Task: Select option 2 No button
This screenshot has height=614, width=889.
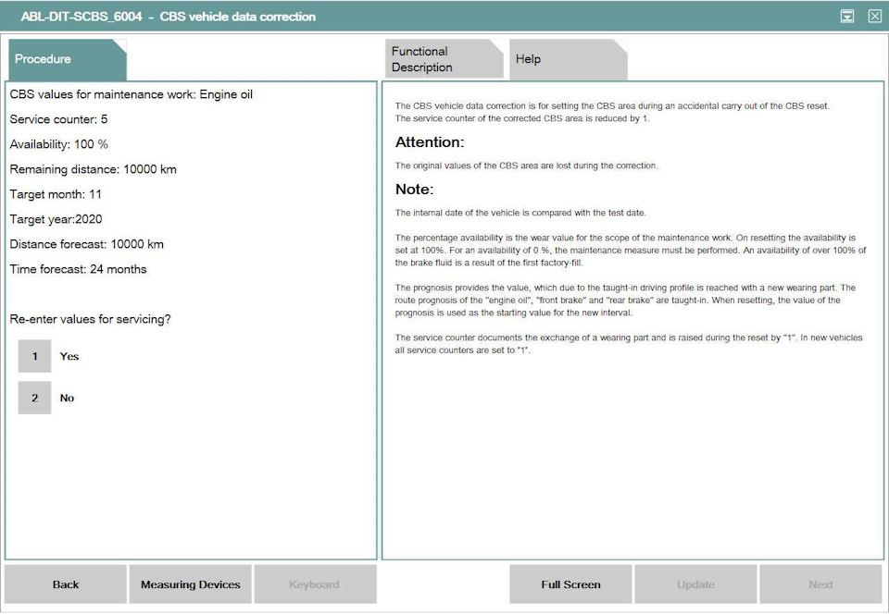Action: pos(34,398)
